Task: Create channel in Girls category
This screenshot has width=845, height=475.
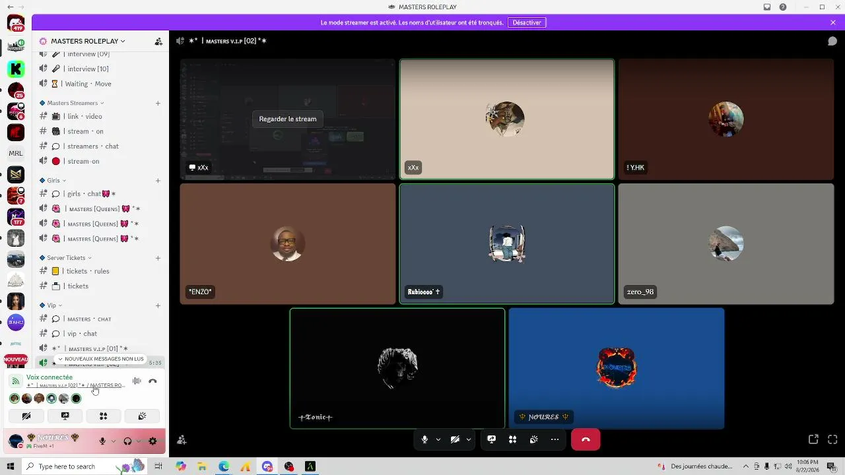Action: point(158,180)
